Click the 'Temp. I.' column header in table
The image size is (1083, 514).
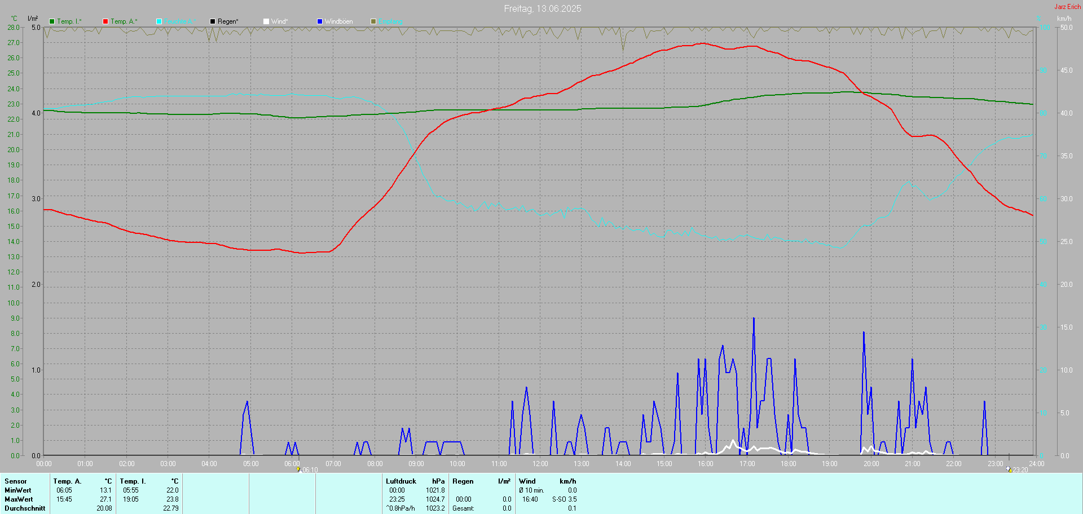click(x=133, y=481)
